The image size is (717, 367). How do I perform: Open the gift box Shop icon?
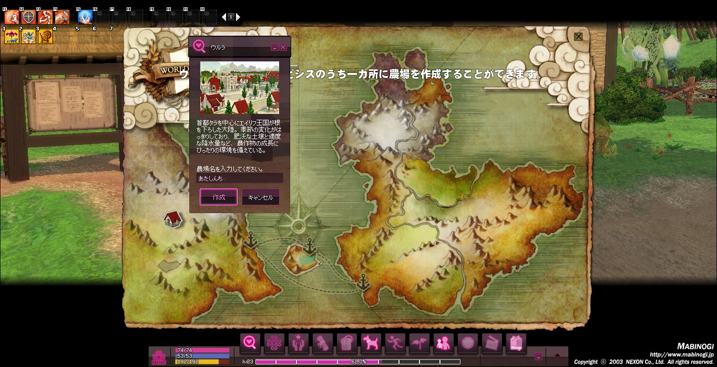click(516, 343)
